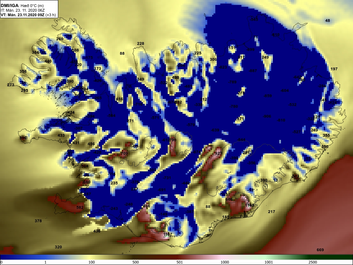The height and width of the screenshot is (265, 353).
Task: Click the map value 660
Action: (x=87, y=182)
